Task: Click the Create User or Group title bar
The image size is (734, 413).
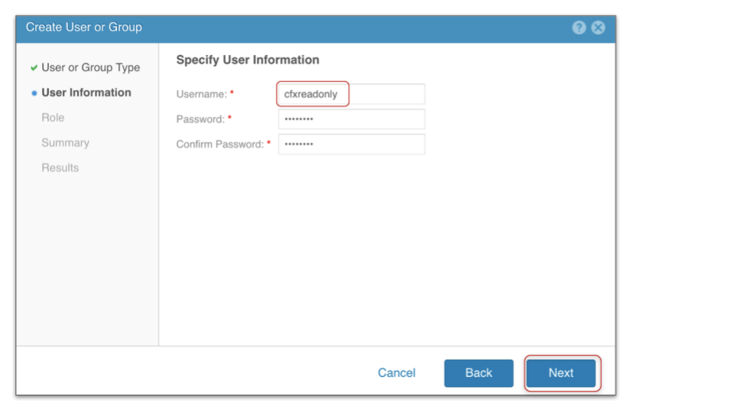Action: [83, 28]
